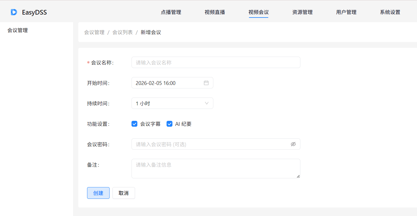This screenshot has width=417, height=216.
Task: Open the 视频直播 section
Action: (x=214, y=12)
